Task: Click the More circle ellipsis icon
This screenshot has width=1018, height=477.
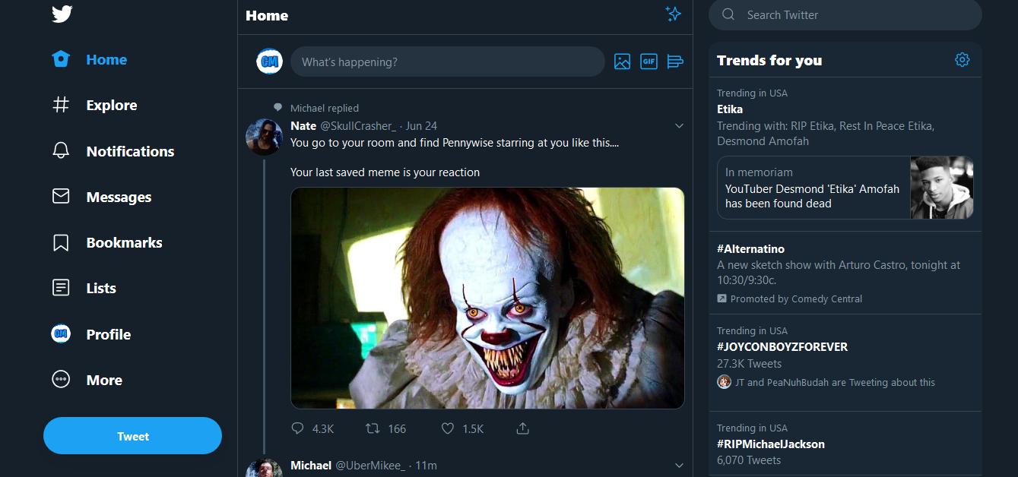Action: tap(61, 379)
